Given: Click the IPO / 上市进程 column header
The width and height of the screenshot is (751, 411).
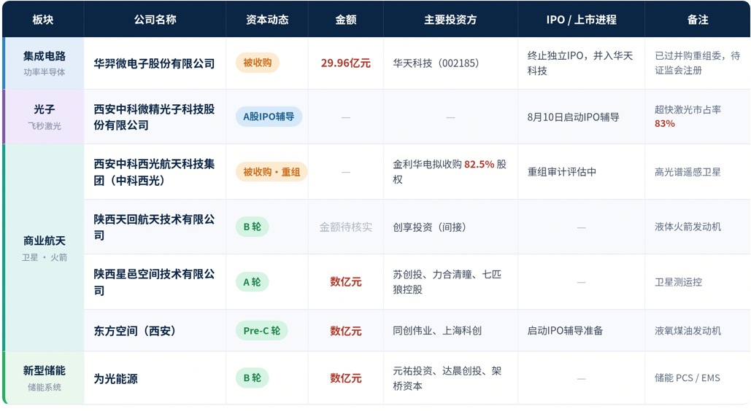Looking at the screenshot, I should [581, 20].
